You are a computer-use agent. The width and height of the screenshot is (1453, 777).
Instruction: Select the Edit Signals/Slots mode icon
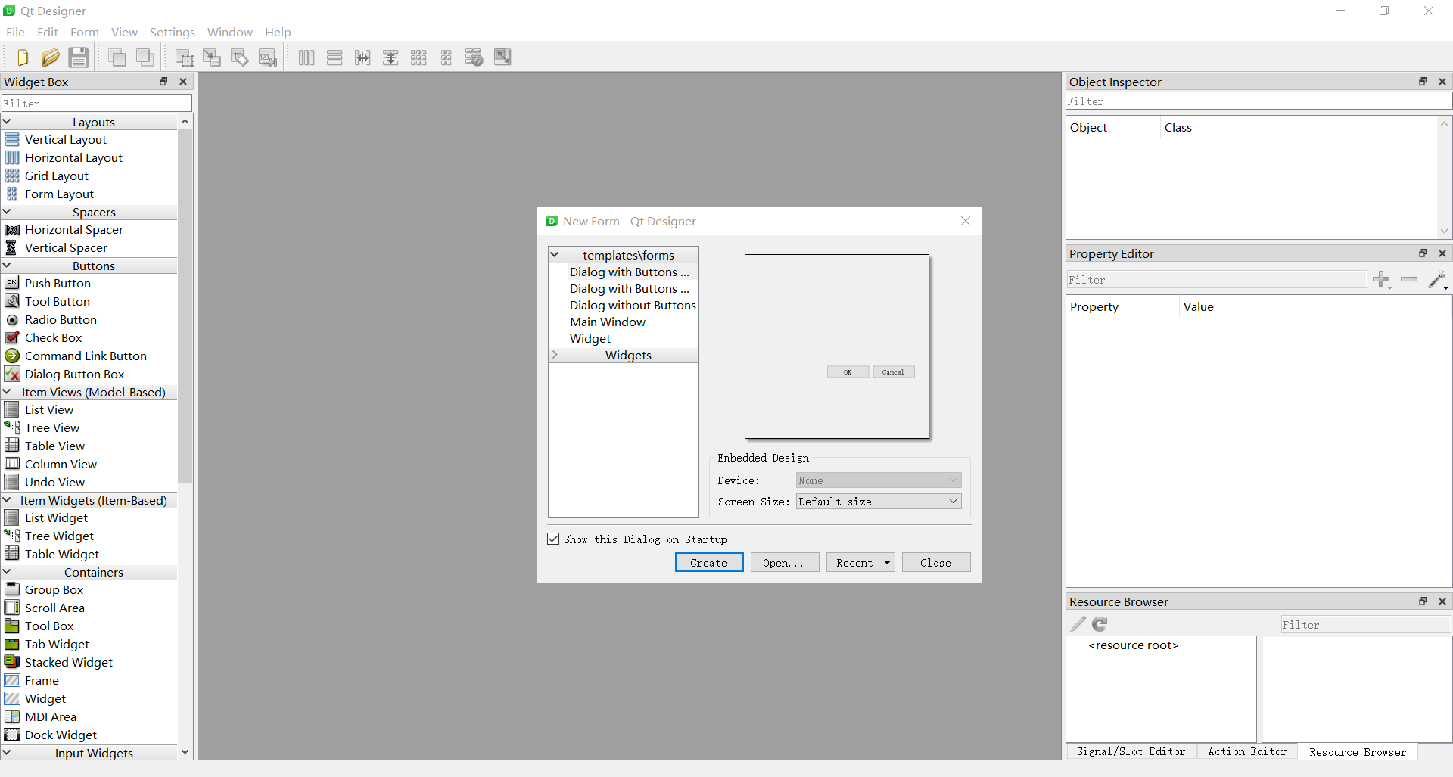[x=212, y=57]
